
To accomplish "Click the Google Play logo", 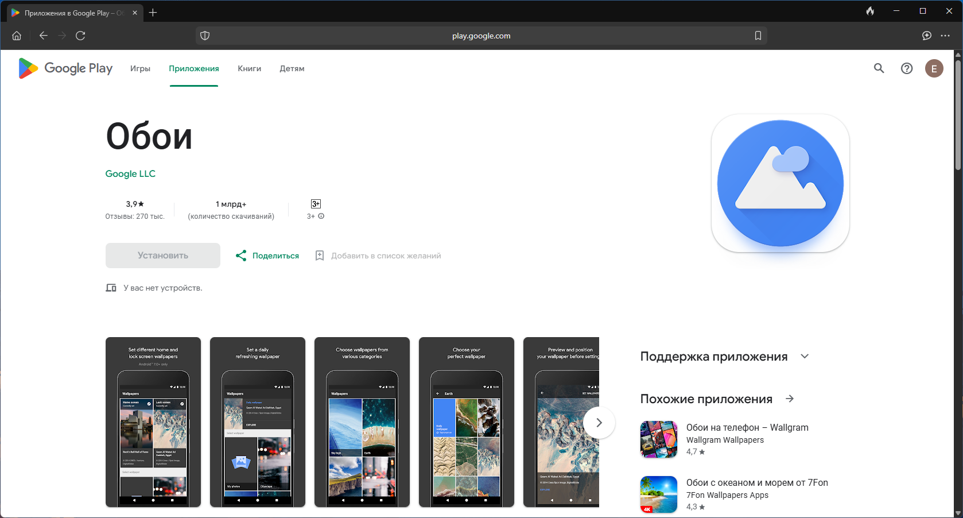I will (65, 68).
